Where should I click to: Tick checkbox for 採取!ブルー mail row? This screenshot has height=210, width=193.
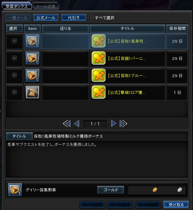pos(14,75)
